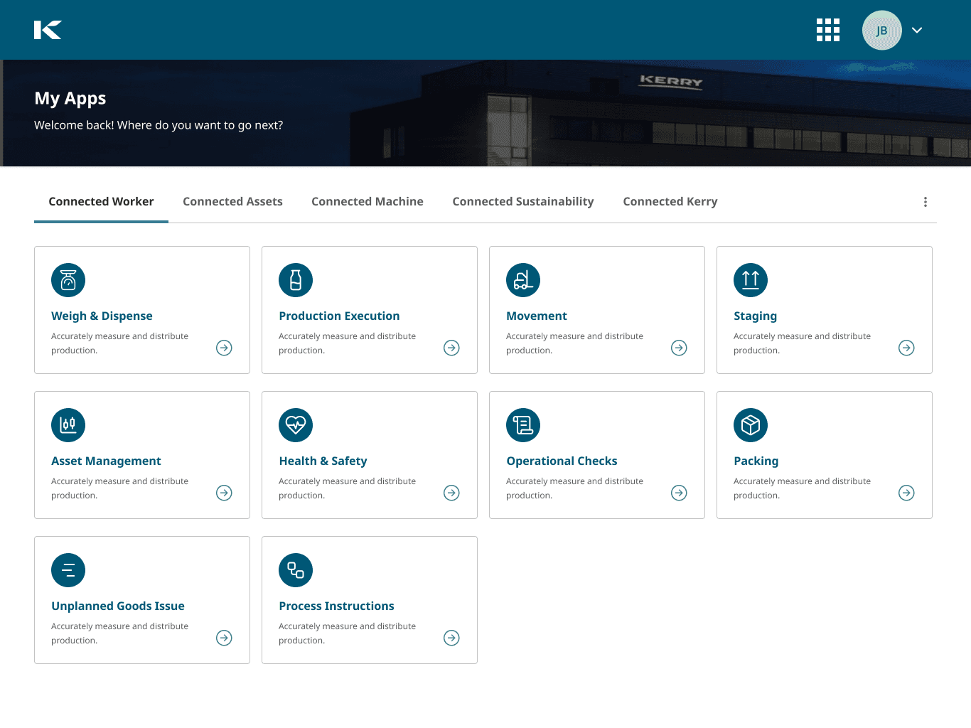Image resolution: width=971 pixels, height=728 pixels.
Task: Click the Kerry K logo
Action: 48,30
